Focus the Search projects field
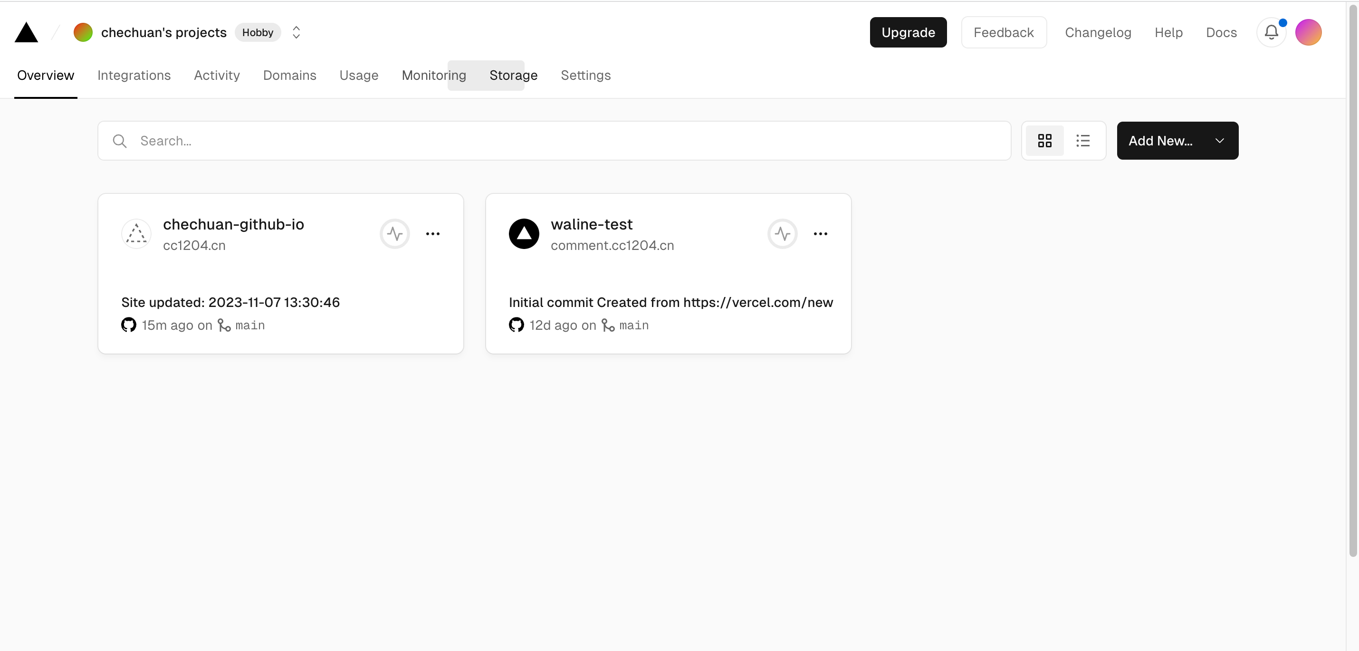Viewport: 1359px width, 651px height. (554, 141)
